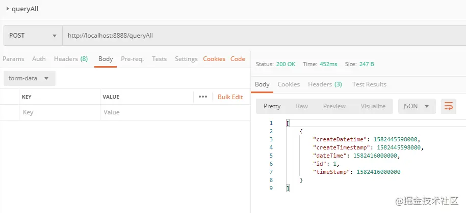Open the request Settings tab
466x213 pixels.
pos(186,59)
